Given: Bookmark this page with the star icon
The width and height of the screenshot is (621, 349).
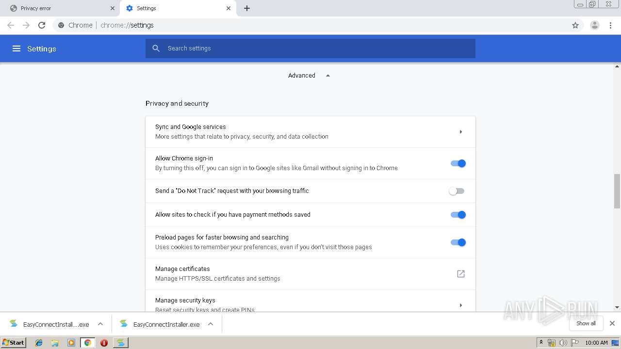Looking at the screenshot, I should pyautogui.click(x=575, y=25).
